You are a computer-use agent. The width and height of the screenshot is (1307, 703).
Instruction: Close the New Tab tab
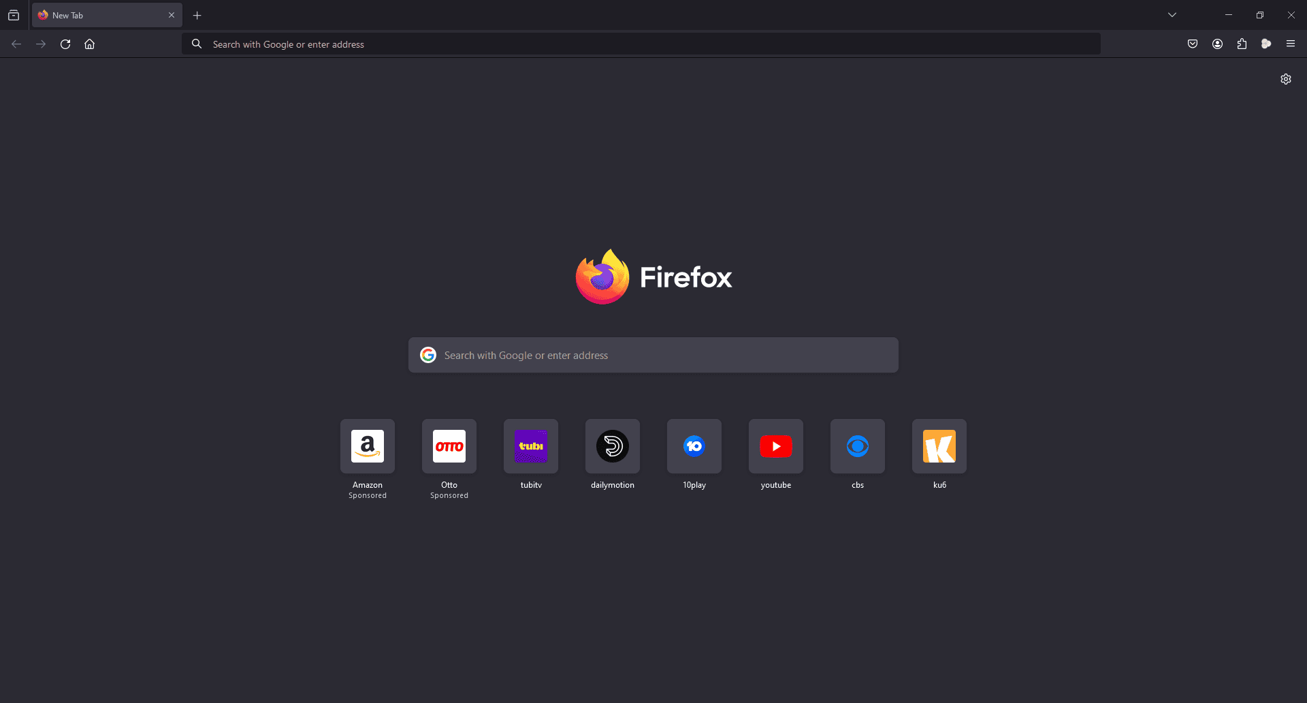(172, 14)
